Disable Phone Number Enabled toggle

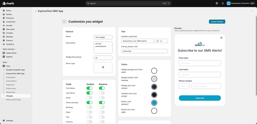(x=89, y=103)
